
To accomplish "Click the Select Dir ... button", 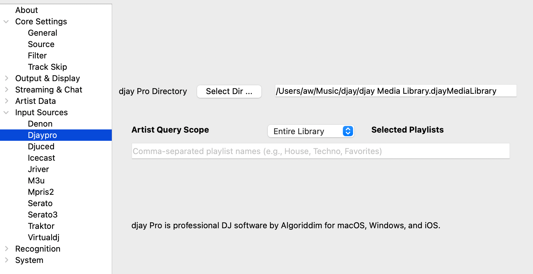I will 229,92.
